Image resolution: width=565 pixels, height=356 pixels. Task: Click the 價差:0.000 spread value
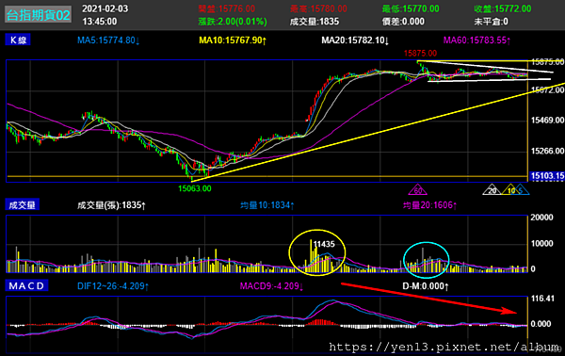403,22
